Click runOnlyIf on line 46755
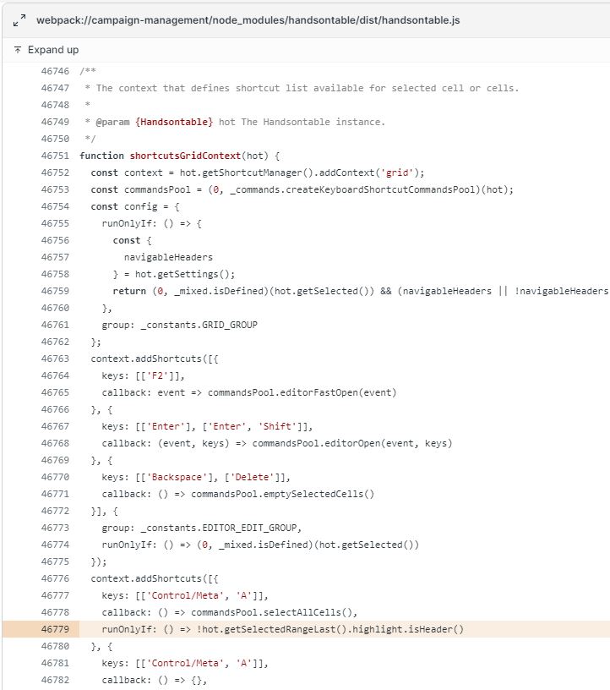Image resolution: width=610 pixels, height=690 pixels. [126, 223]
